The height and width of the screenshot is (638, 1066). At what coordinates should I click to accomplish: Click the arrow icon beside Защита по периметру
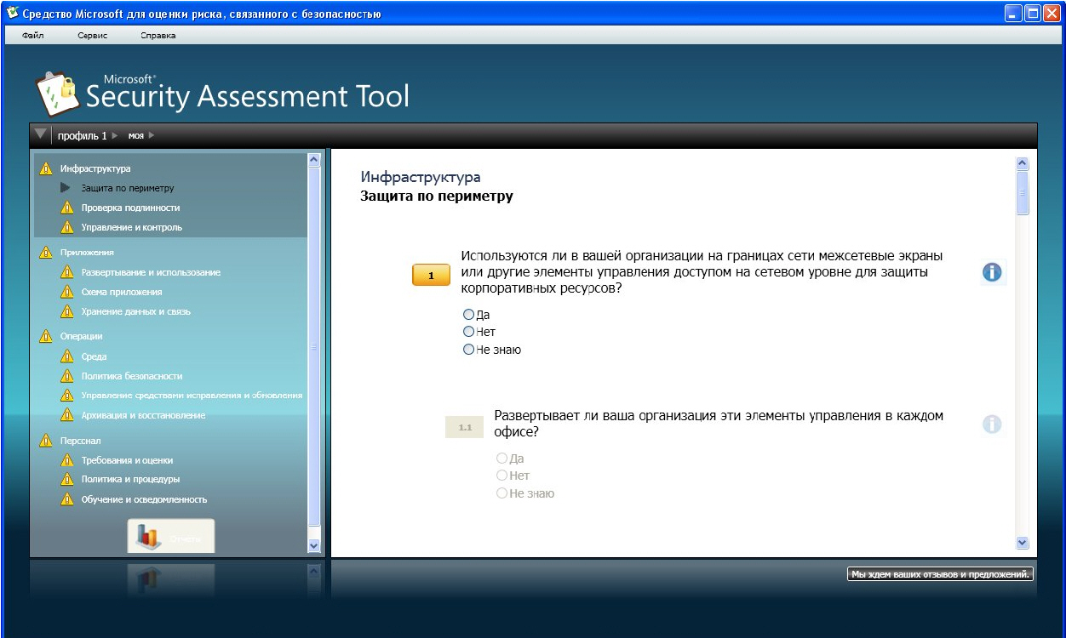pos(66,187)
